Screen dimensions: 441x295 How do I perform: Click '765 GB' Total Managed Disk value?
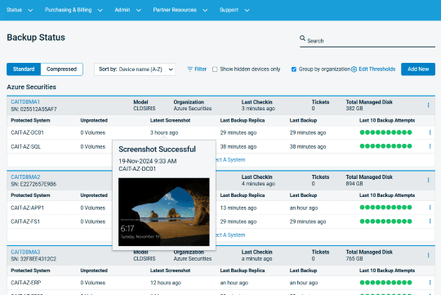tap(354, 258)
